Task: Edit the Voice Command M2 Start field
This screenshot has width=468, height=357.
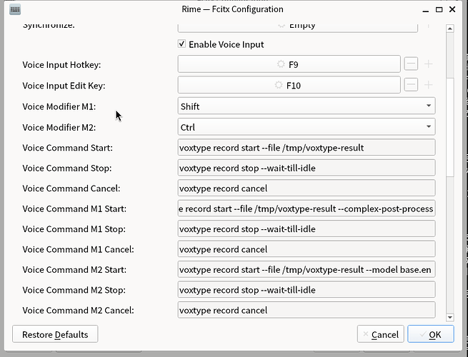Action: [x=306, y=270]
